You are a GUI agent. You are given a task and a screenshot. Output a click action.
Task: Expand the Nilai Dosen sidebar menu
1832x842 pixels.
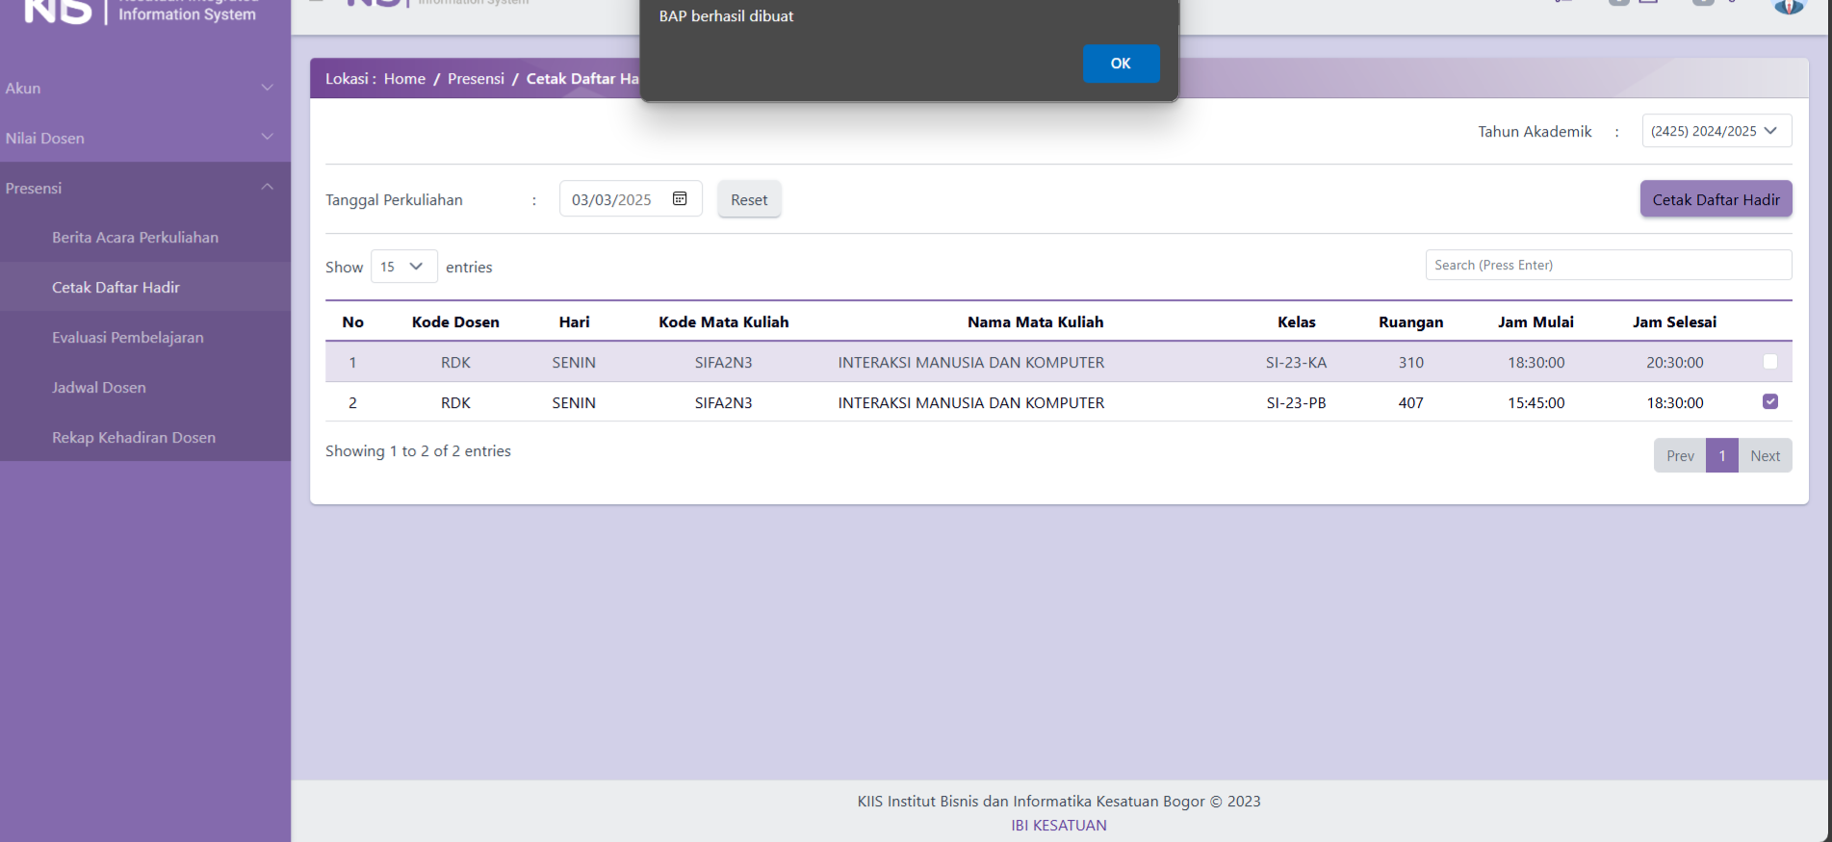(140, 139)
